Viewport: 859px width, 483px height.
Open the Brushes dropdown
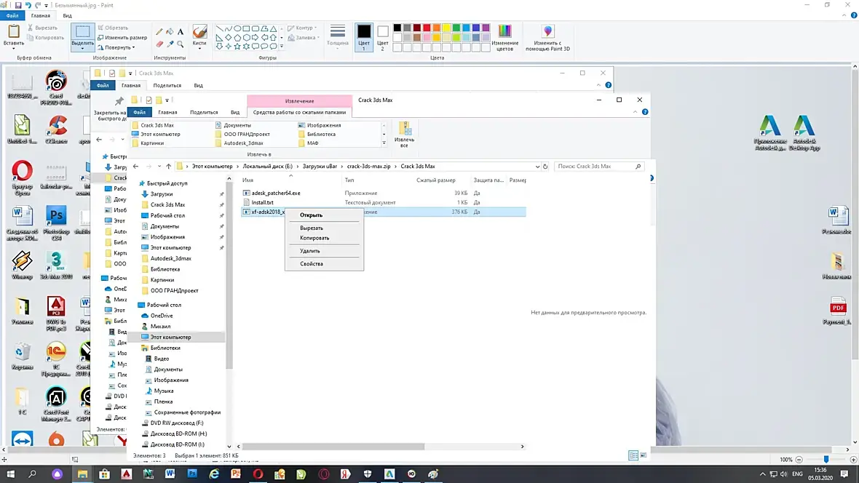[x=199, y=37]
